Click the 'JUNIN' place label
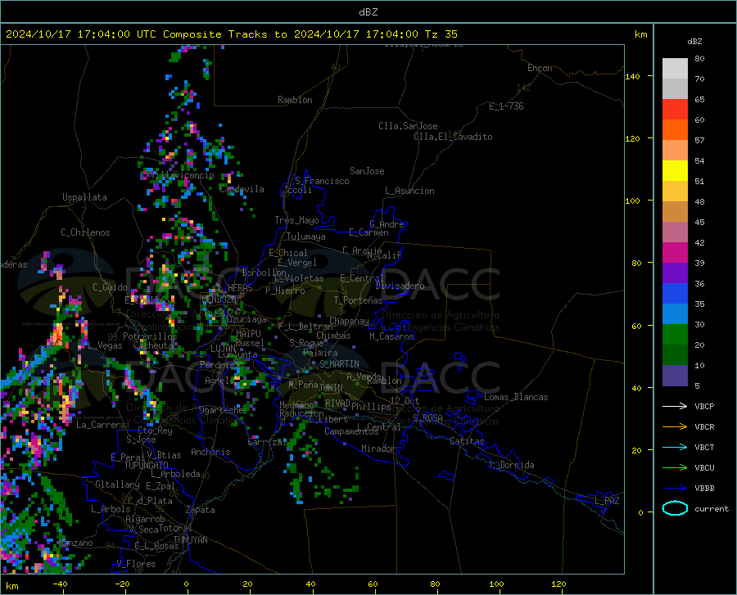737x595 pixels. click(331, 388)
